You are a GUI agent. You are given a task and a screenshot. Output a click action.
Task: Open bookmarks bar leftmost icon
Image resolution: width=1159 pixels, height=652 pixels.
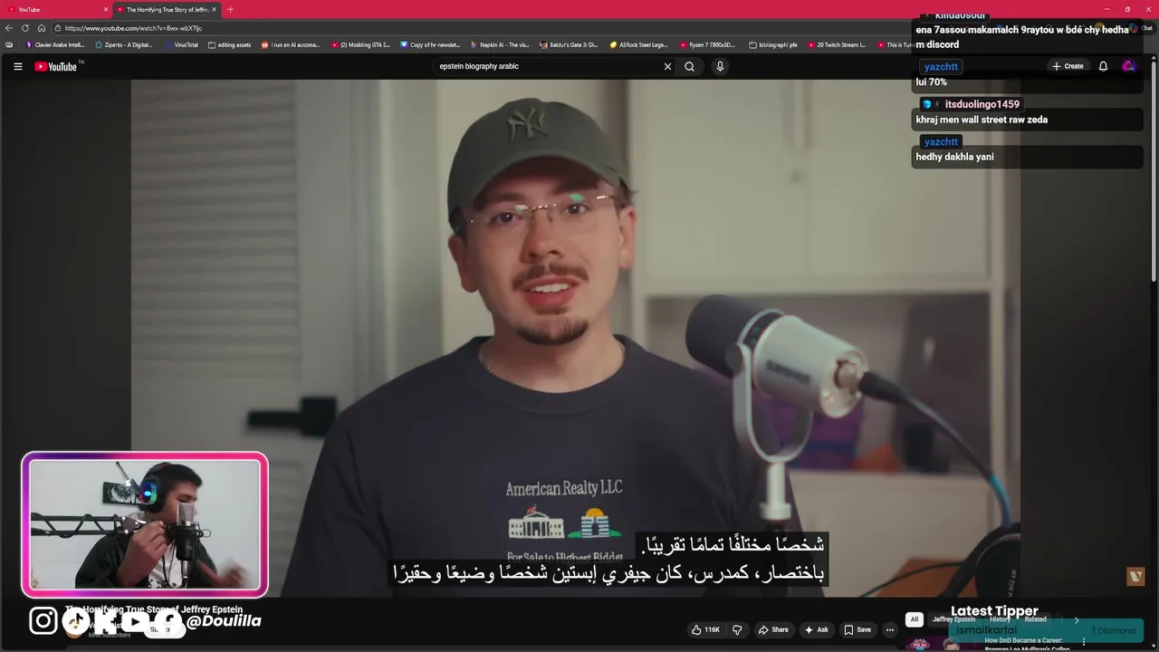(9, 44)
